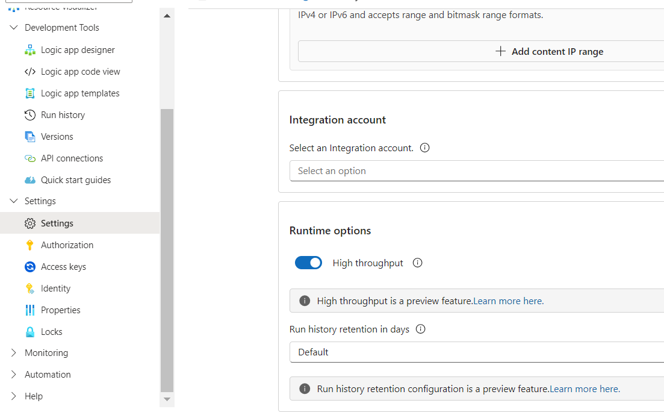This screenshot has width=664, height=412.
Task: Open Logic app designer icon
Action: click(30, 50)
